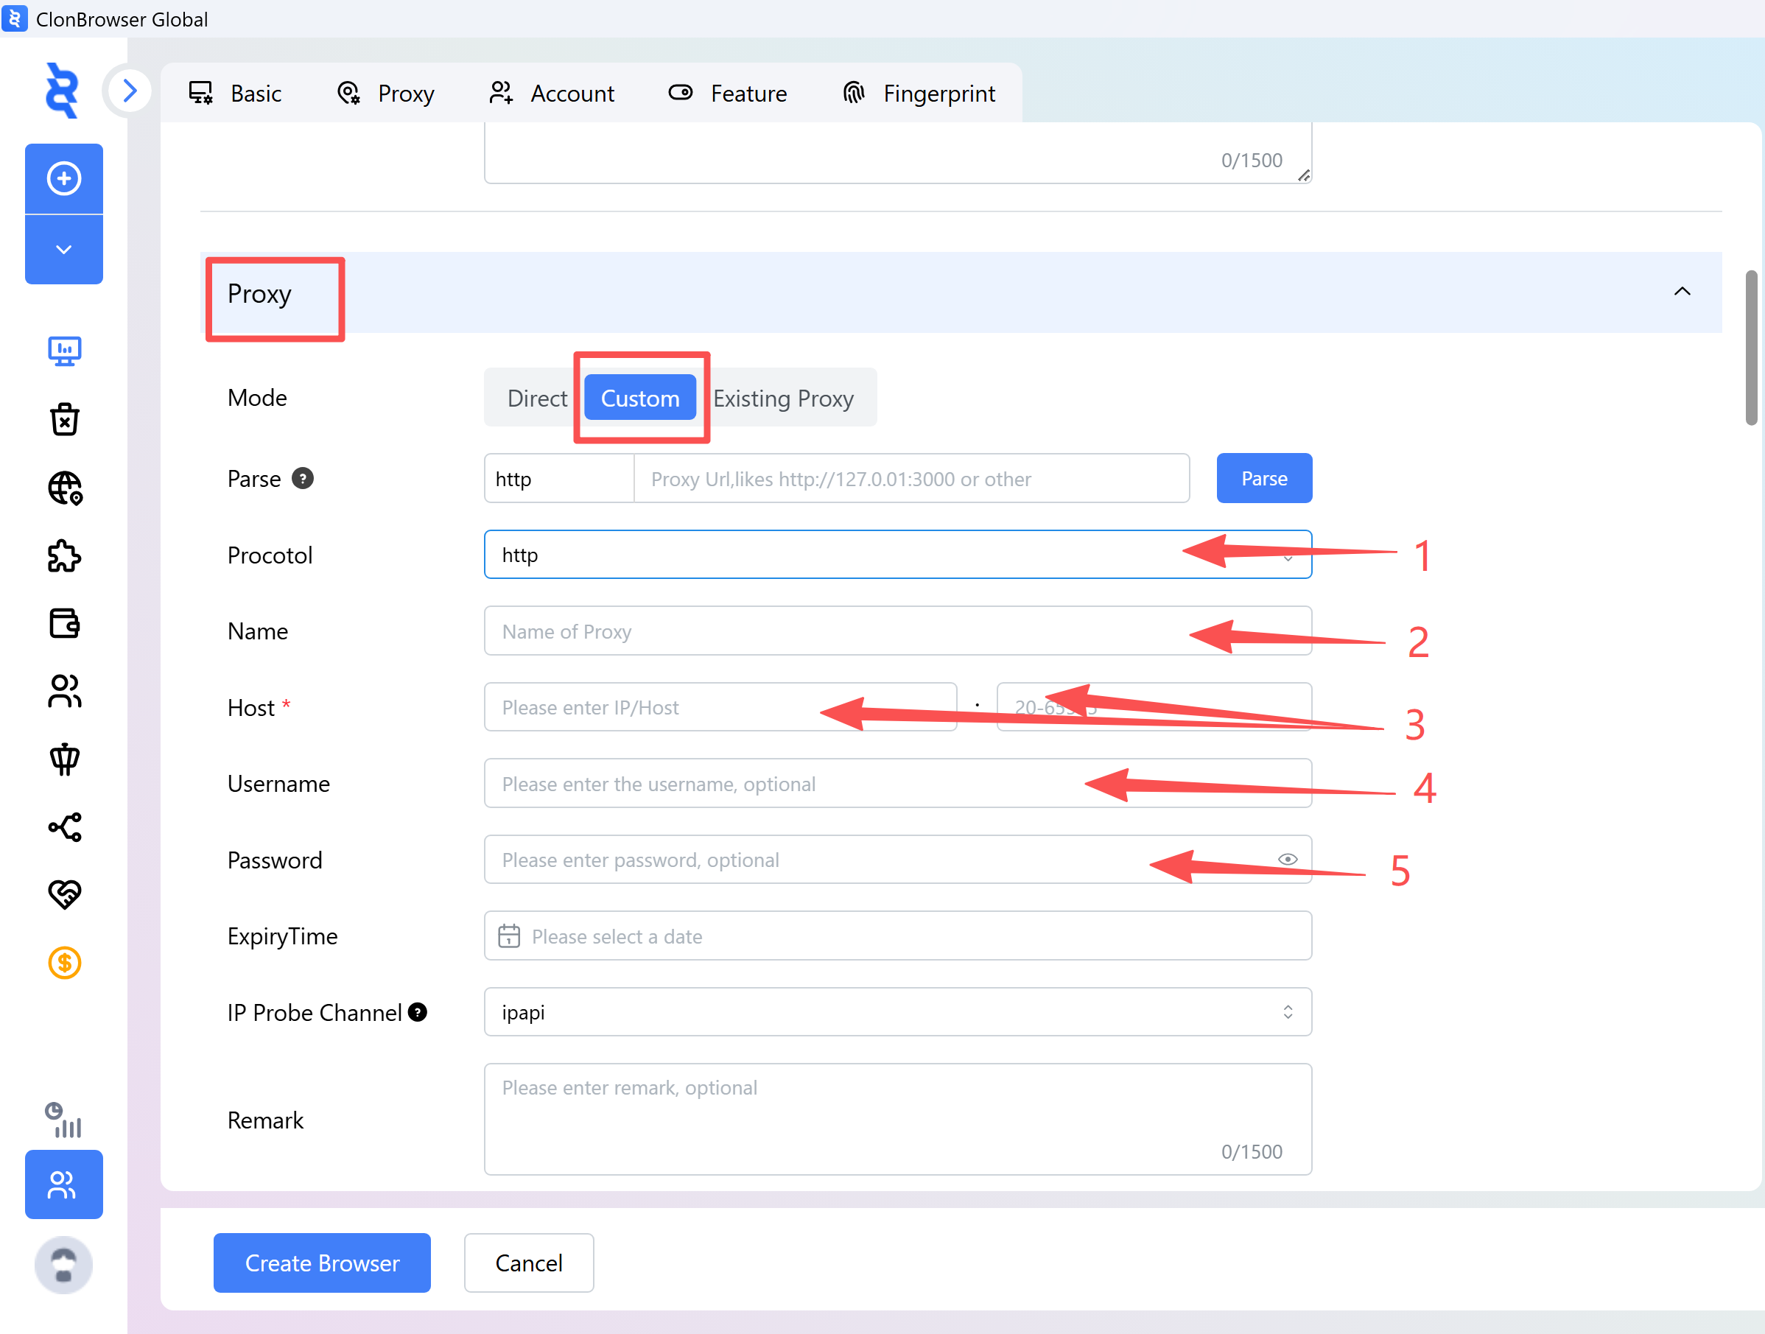The height and width of the screenshot is (1334, 1765).
Task: Click the handshake heart icon
Action: [x=65, y=894]
